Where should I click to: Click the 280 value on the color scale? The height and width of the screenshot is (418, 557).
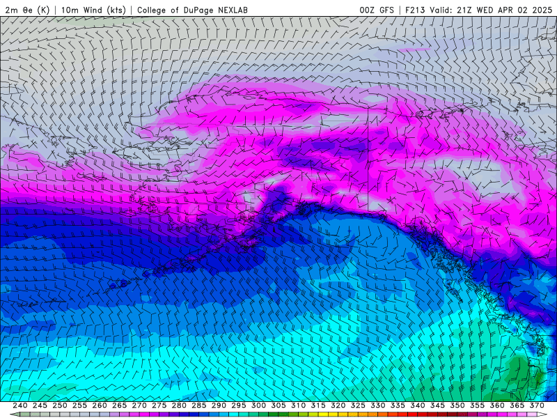179,405
